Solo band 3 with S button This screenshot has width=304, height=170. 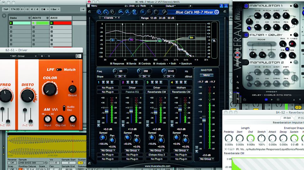161,82
